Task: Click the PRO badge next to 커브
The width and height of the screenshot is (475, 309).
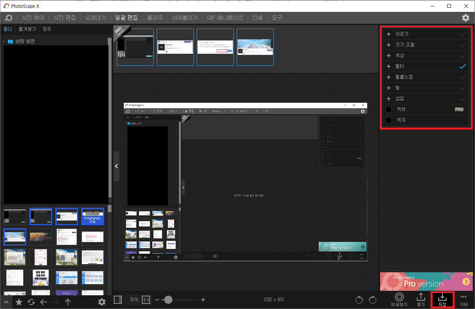Action: (459, 109)
